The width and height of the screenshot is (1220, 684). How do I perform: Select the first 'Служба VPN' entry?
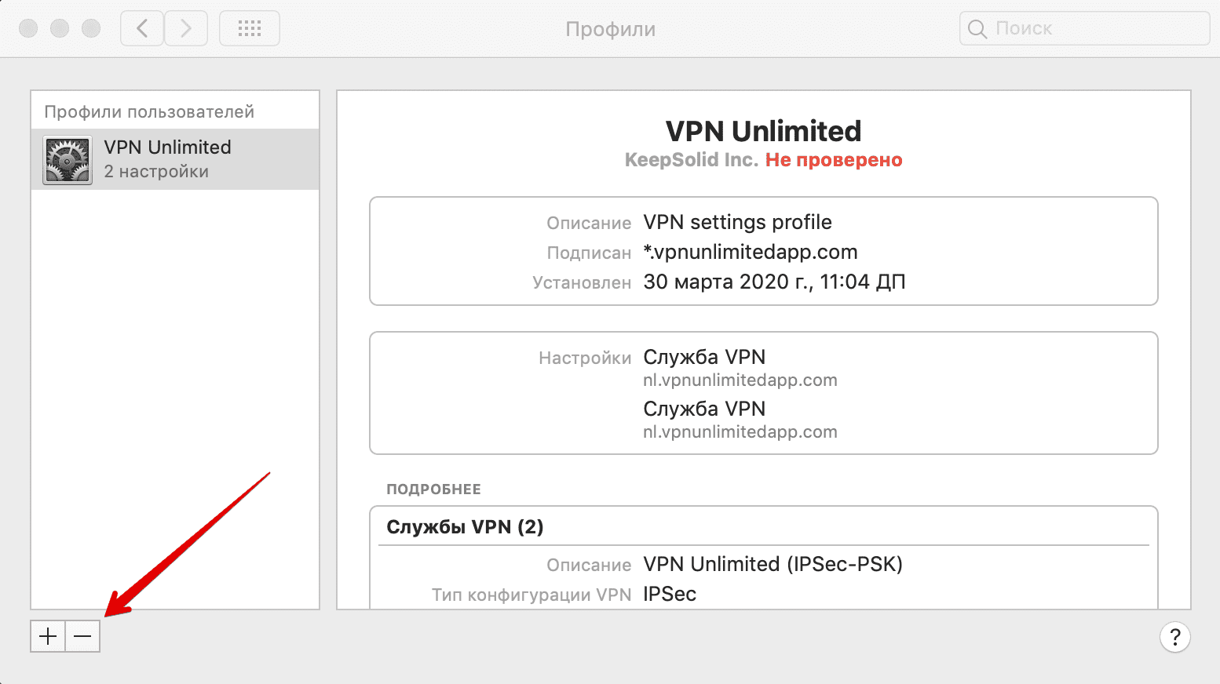tap(704, 356)
